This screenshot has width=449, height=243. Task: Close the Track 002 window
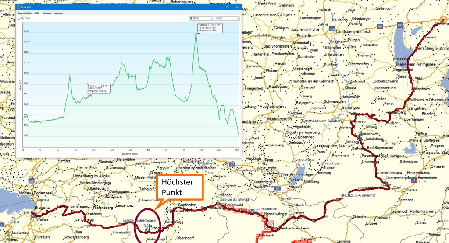(237, 7)
